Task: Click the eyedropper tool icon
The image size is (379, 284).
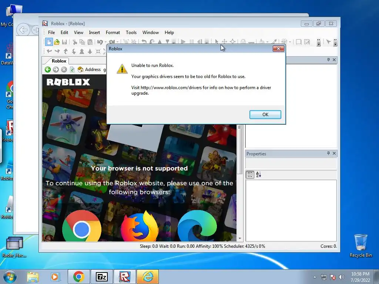Action: 274,42
